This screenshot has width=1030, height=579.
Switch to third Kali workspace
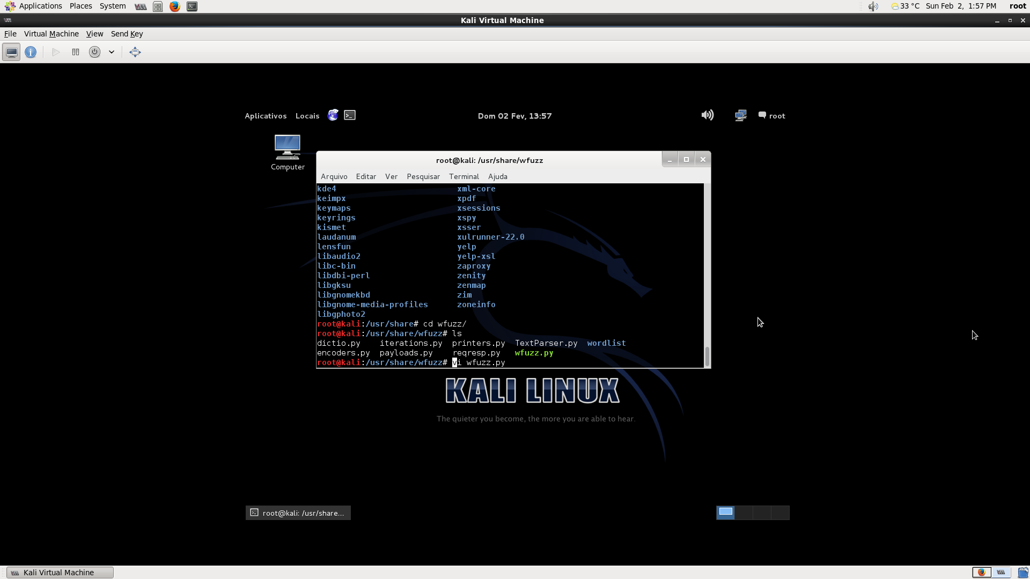(762, 513)
